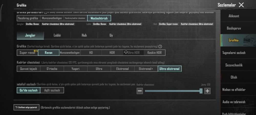Set frame rate to Ekstremal
256x115 pixels.
[x=122, y=69]
